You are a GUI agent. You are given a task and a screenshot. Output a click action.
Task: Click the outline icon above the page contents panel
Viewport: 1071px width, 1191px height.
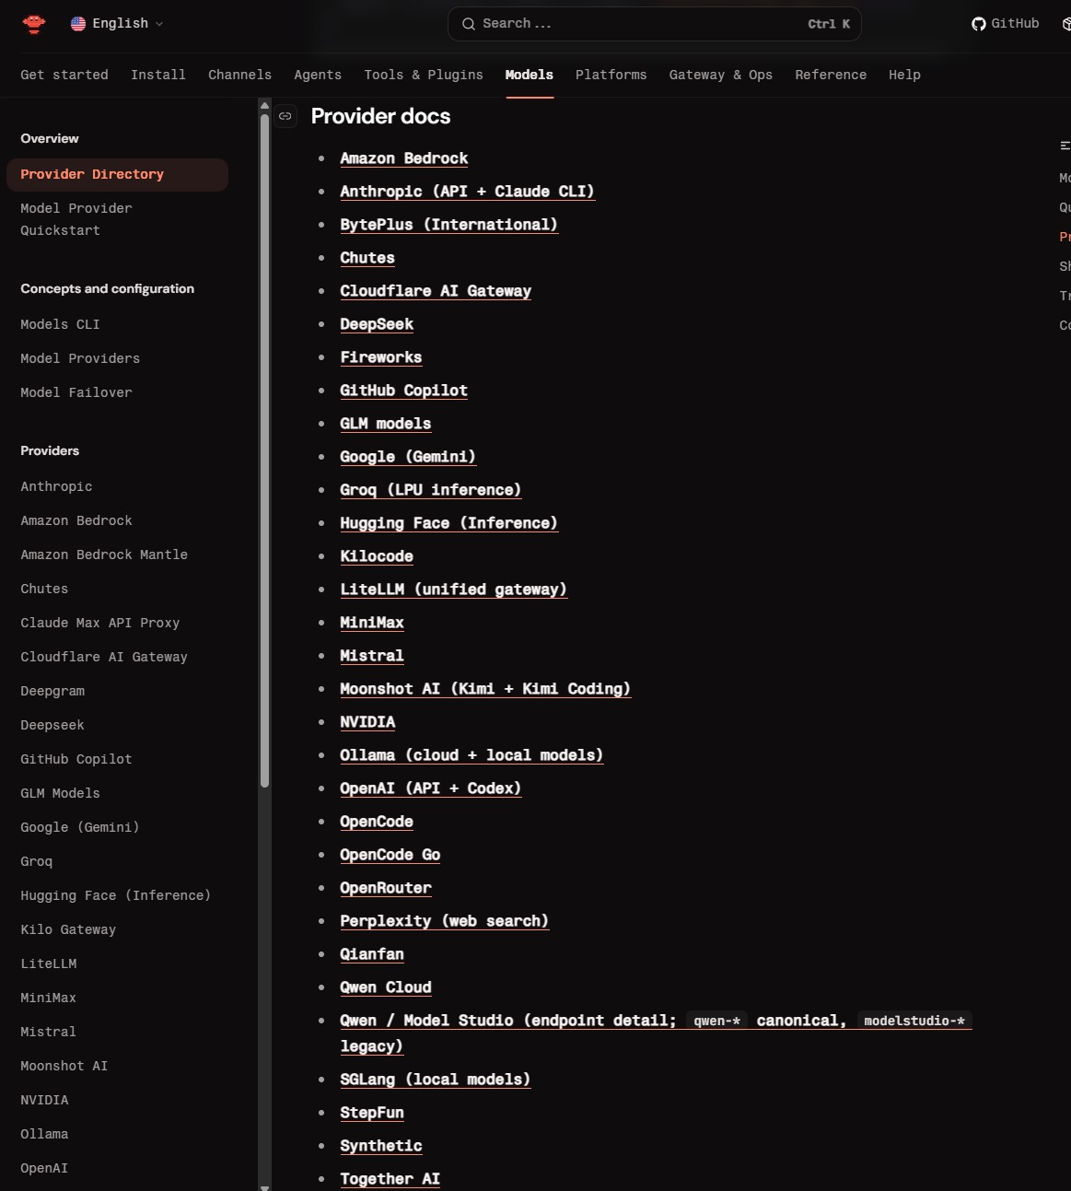click(x=1065, y=146)
